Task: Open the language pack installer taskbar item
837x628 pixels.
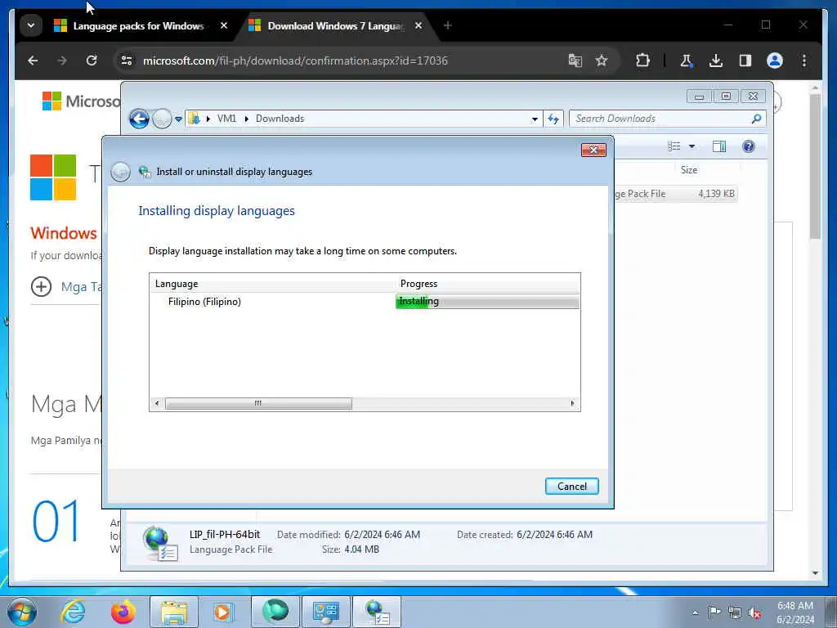Action: tap(377, 612)
